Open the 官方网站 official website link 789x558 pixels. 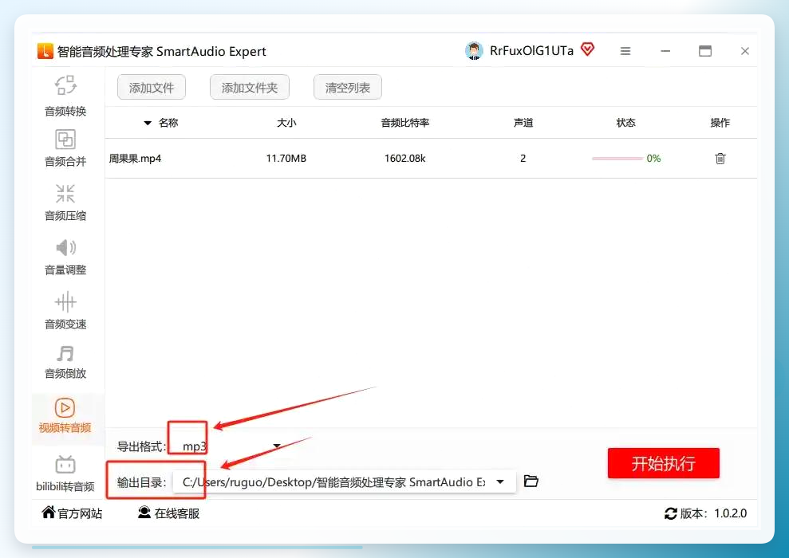(x=72, y=513)
